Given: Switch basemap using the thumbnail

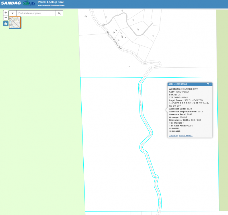Looking at the screenshot, I should [x=15, y=22].
